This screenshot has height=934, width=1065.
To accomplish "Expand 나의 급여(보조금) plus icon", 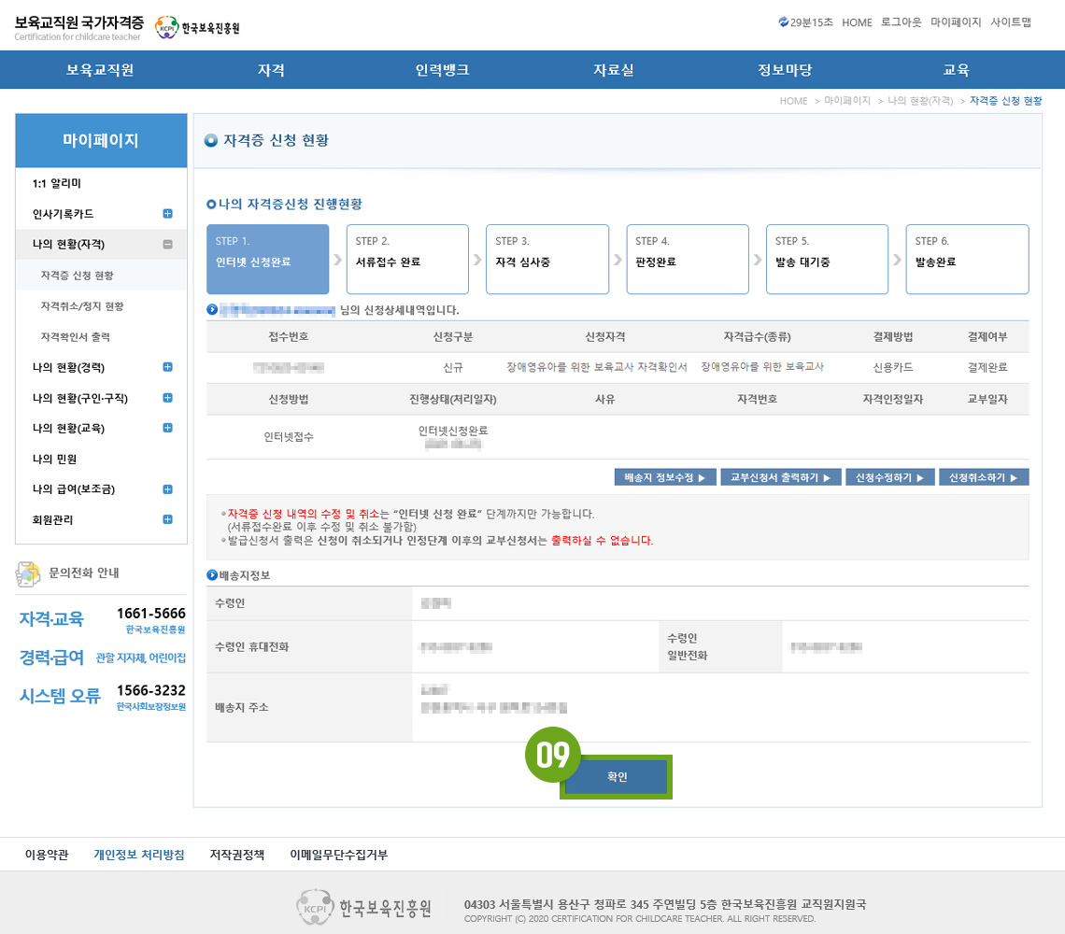I will pyautogui.click(x=168, y=488).
